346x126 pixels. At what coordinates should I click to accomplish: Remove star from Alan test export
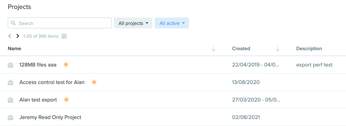click(x=66, y=99)
